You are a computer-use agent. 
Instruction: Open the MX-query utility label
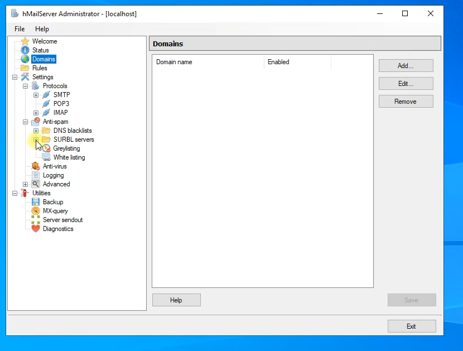[x=55, y=211]
